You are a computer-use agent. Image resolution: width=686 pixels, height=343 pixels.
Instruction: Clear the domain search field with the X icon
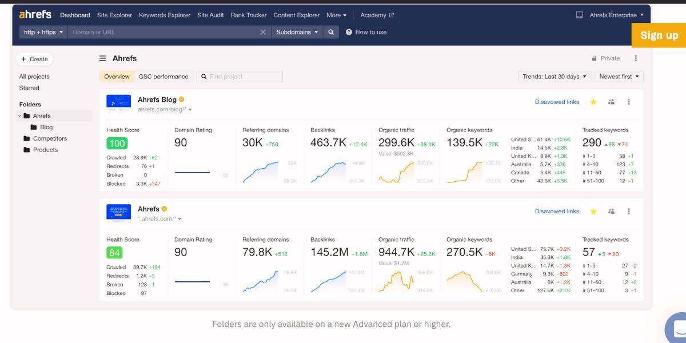point(263,32)
